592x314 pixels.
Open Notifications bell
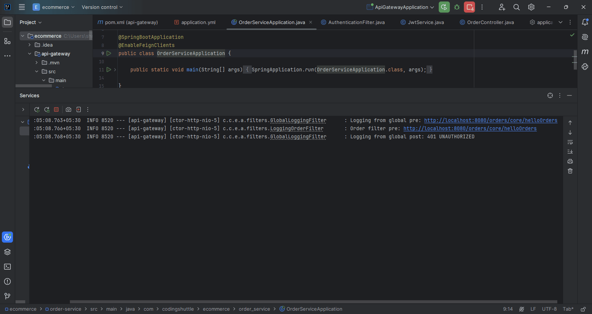pos(585,22)
